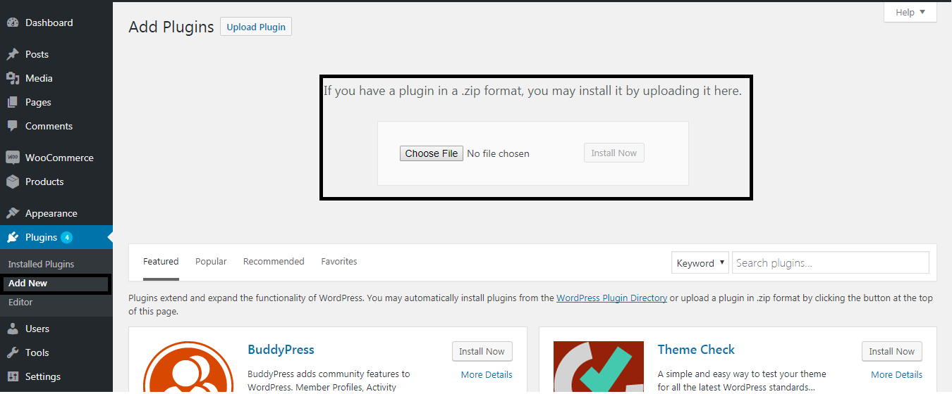The image size is (952, 394).
Task: Open the Theme Check title link
Action: [x=696, y=350]
